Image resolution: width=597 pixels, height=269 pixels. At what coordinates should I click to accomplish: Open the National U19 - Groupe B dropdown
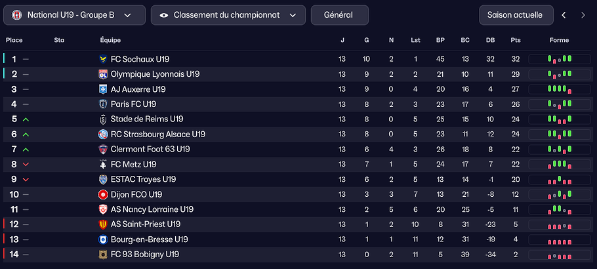pyautogui.click(x=74, y=15)
